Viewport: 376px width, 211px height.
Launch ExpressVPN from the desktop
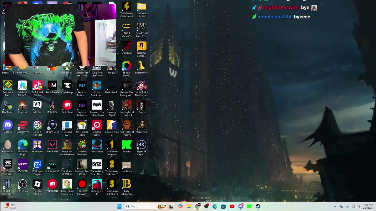pos(23,127)
